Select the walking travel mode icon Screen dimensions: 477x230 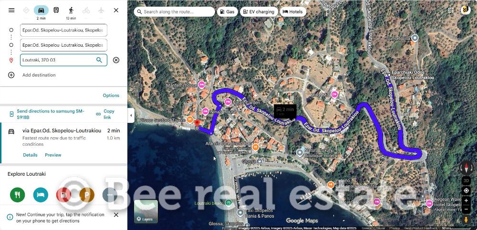coord(71,10)
